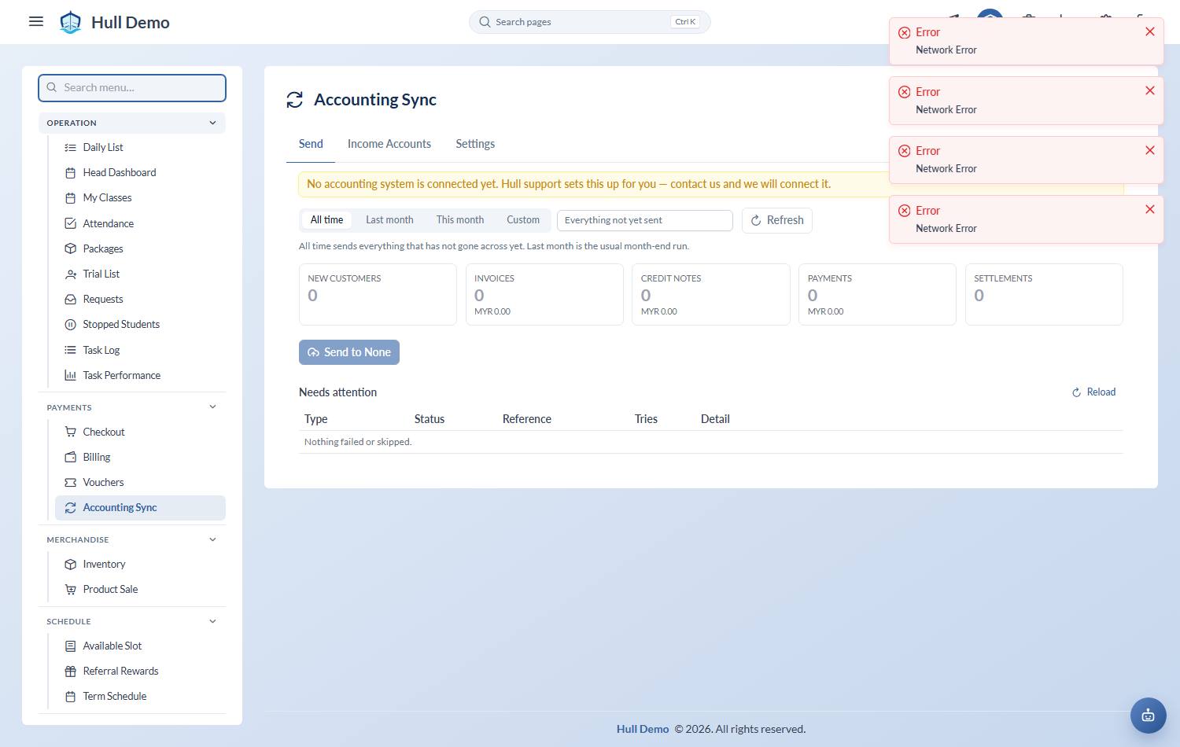Open Vouchers in the sidebar
The width and height of the screenshot is (1180, 747).
pos(140,482)
